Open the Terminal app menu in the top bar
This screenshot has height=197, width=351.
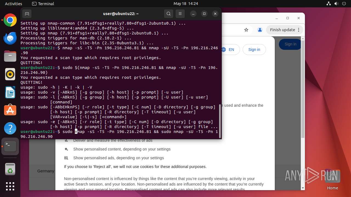(x=43, y=4)
